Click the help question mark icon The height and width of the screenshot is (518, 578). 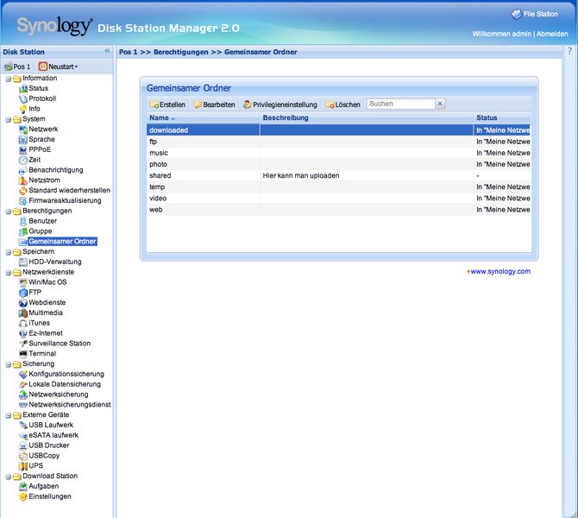[x=571, y=52]
